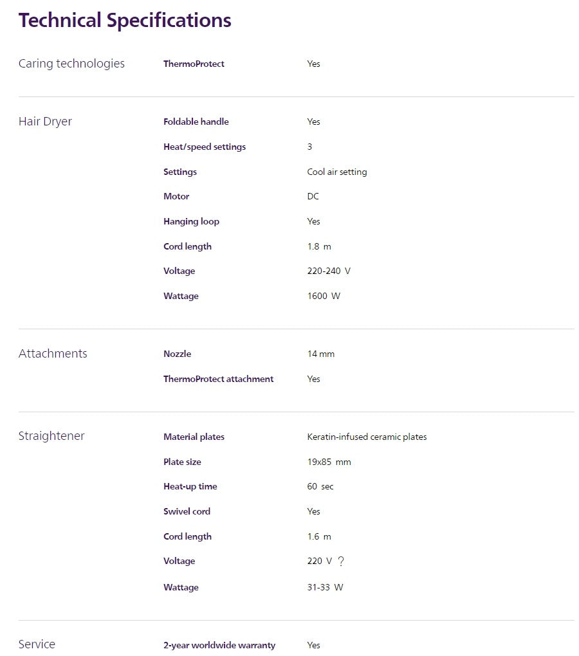
Task: Click the 220-240 V voltage value
Action: pos(329,271)
